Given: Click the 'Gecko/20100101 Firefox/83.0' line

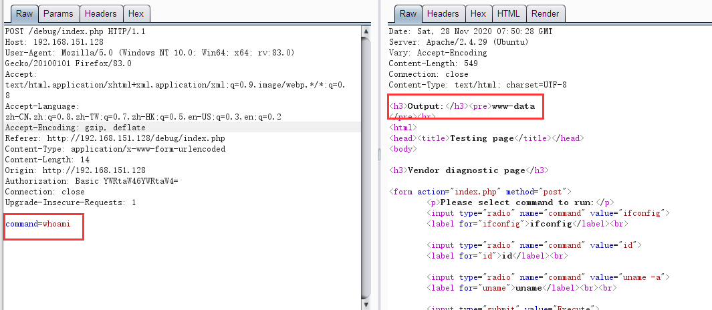Looking at the screenshot, I should 68,63.
